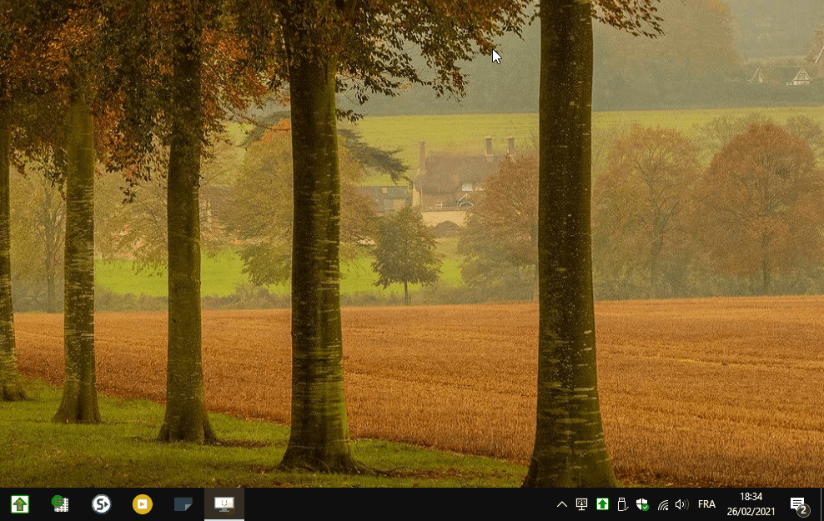Click the green up-arrow tray icon

[x=602, y=504]
